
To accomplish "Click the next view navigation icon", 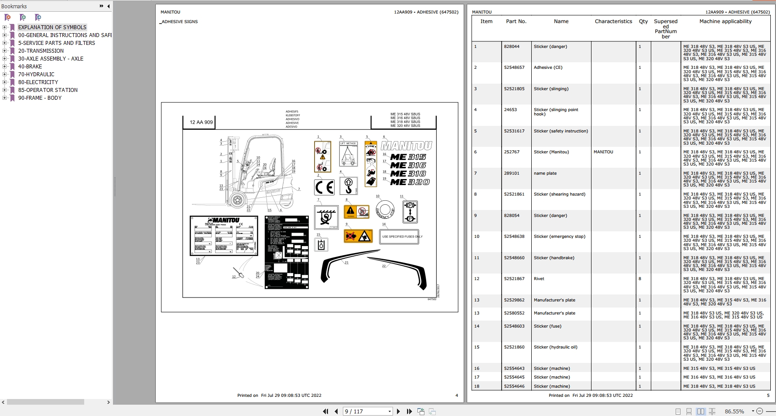I will point(432,411).
